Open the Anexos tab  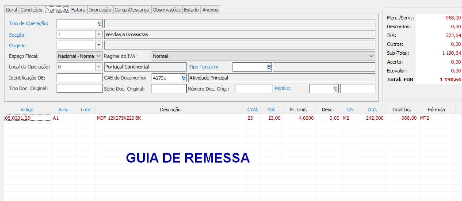210,10
